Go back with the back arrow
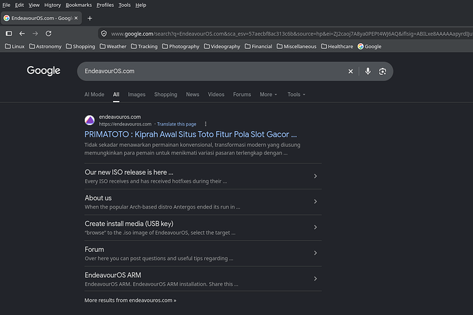 point(22,34)
